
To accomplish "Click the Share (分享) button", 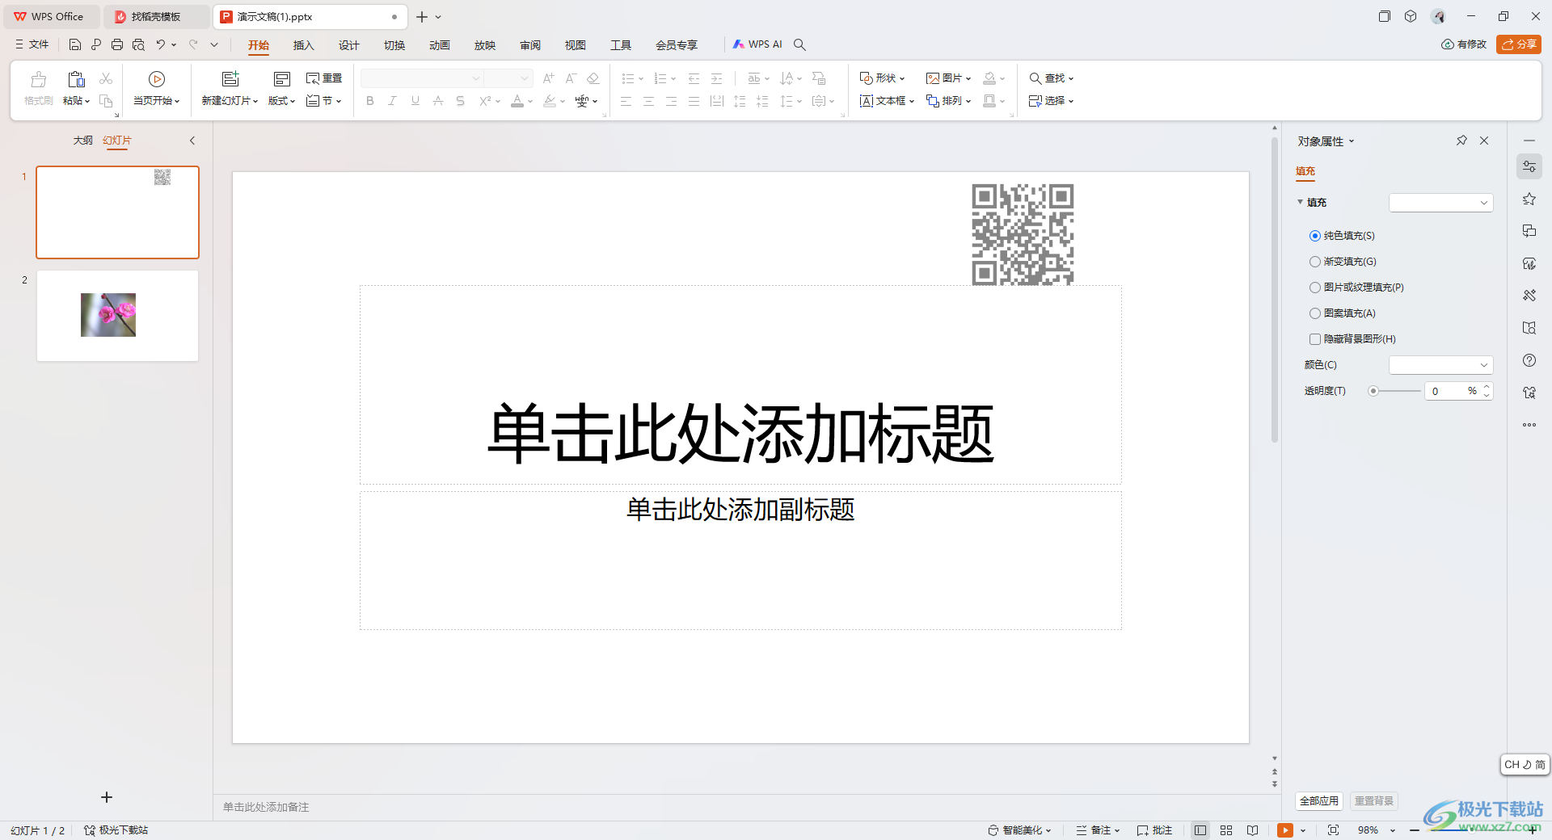I will (1519, 44).
